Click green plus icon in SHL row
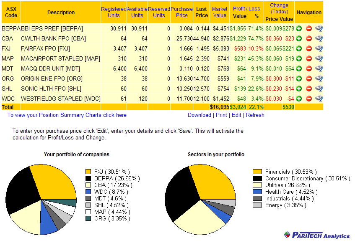This screenshot has height=243, width=355. 299,89
